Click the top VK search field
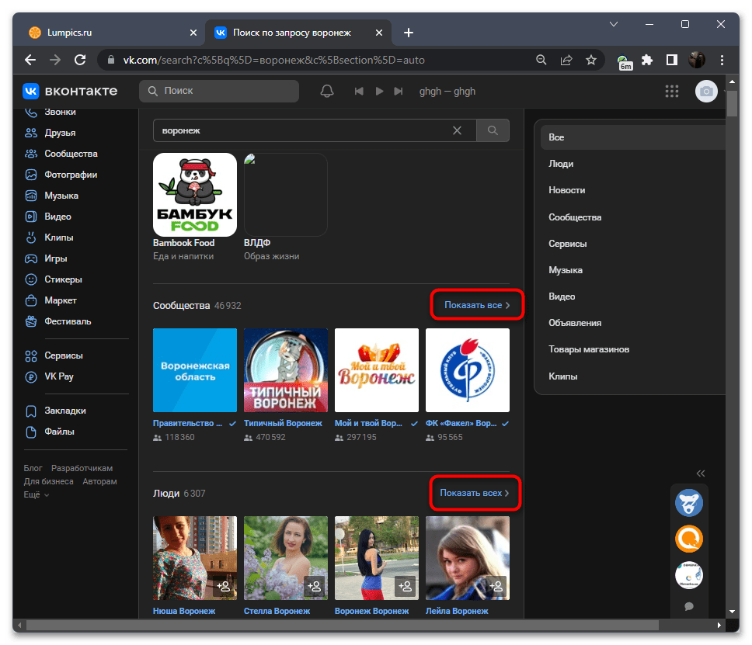 pyautogui.click(x=219, y=91)
